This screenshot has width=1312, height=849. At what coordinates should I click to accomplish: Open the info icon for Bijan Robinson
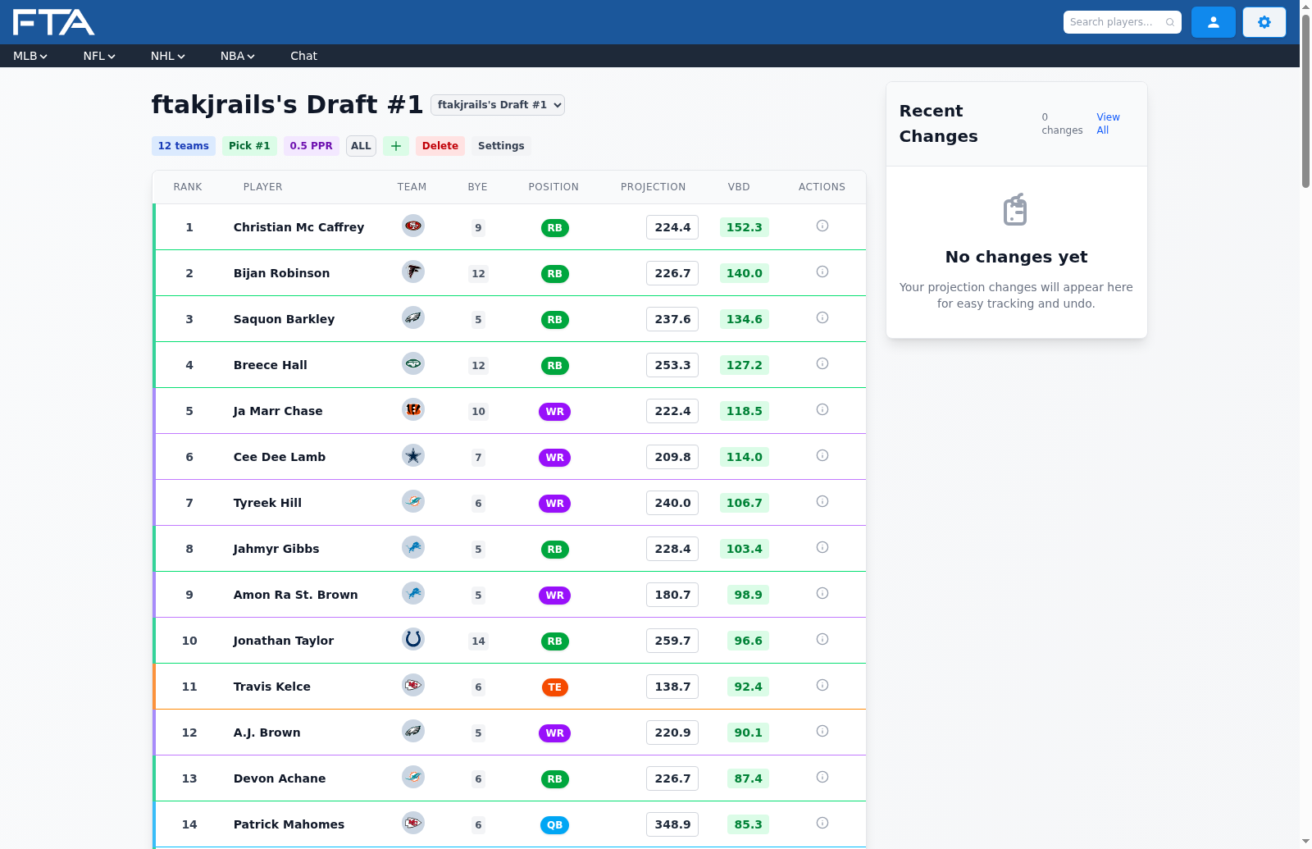point(822,272)
